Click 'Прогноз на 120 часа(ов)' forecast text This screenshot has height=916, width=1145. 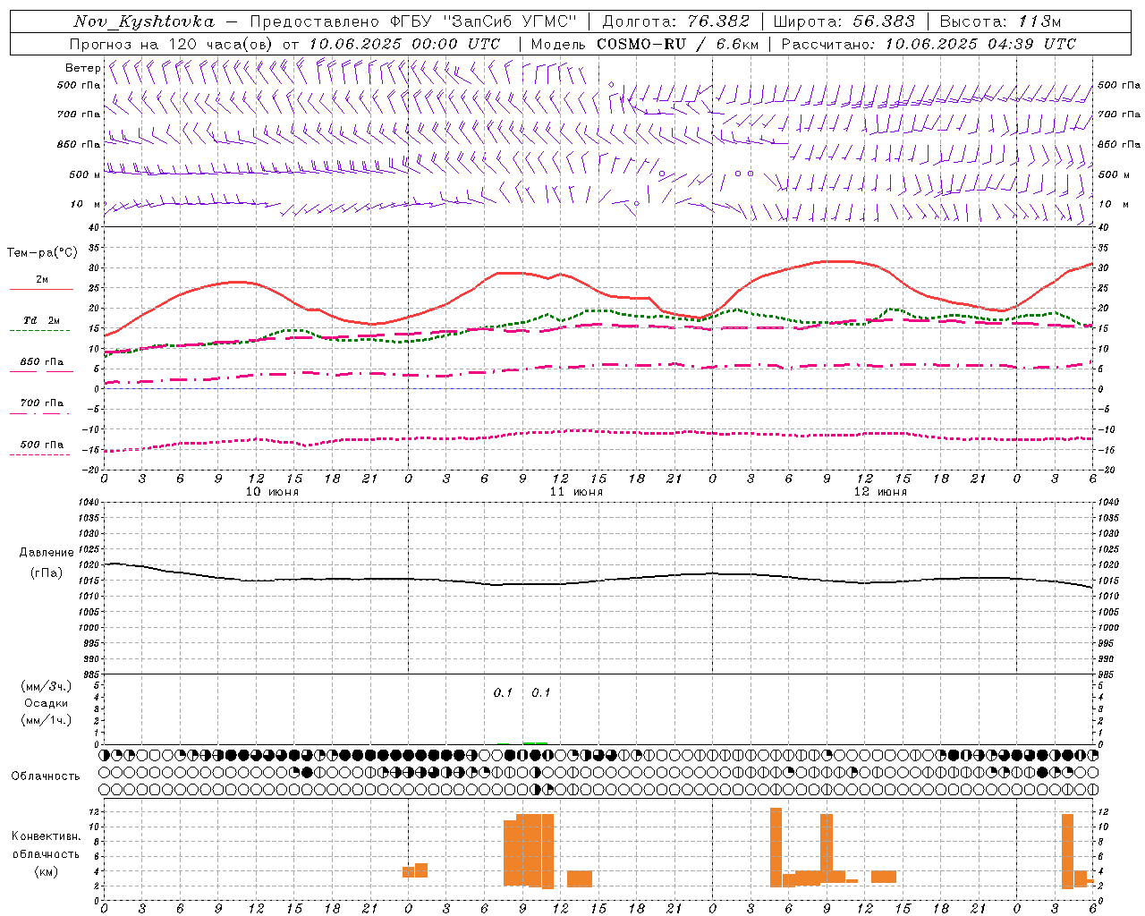pyautogui.click(x=173, y=44)
